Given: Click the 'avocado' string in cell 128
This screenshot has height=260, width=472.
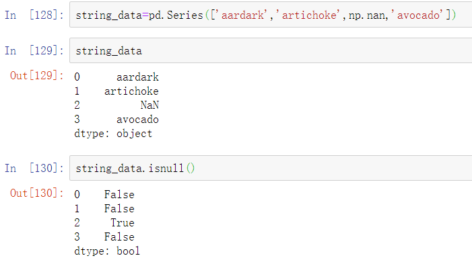Looking at the screenshot, I should pos(417,15).
